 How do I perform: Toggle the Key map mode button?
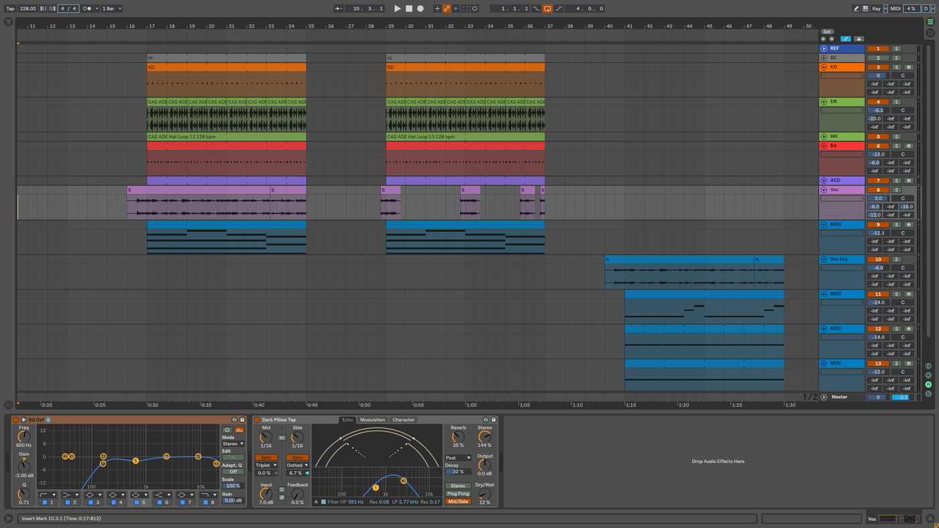877,9
